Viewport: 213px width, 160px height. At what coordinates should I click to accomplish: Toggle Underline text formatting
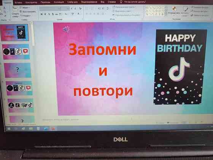[49, 14]
